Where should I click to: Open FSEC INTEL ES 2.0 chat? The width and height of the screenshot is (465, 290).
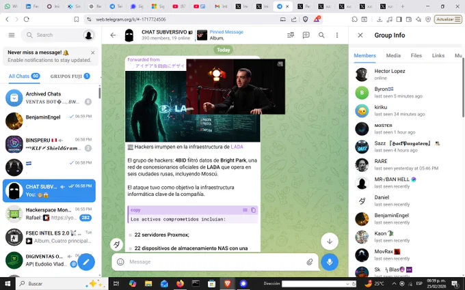pyautogui.click(x=49, y=237)
